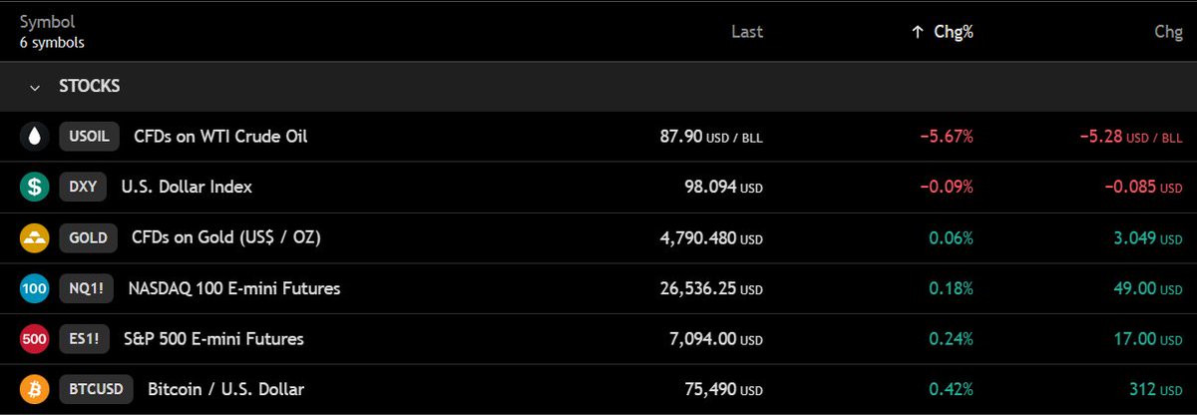Click the S&P 500 E-mini Futures name

213,339
